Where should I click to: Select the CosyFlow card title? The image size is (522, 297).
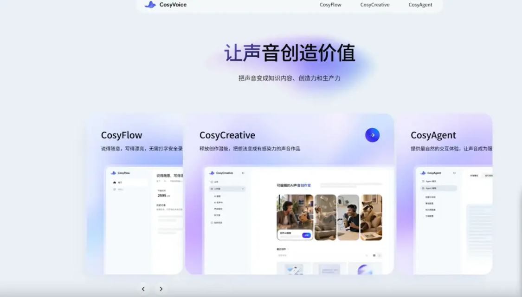[x=122, y=135]
